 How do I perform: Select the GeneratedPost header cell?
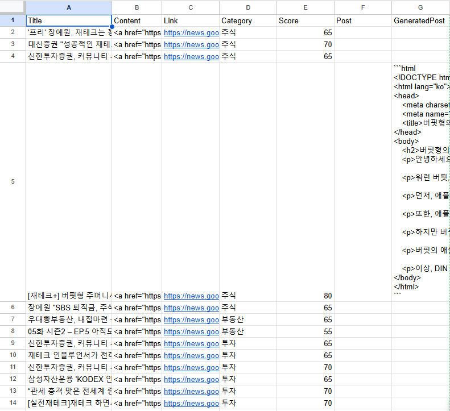click(421, 20)
